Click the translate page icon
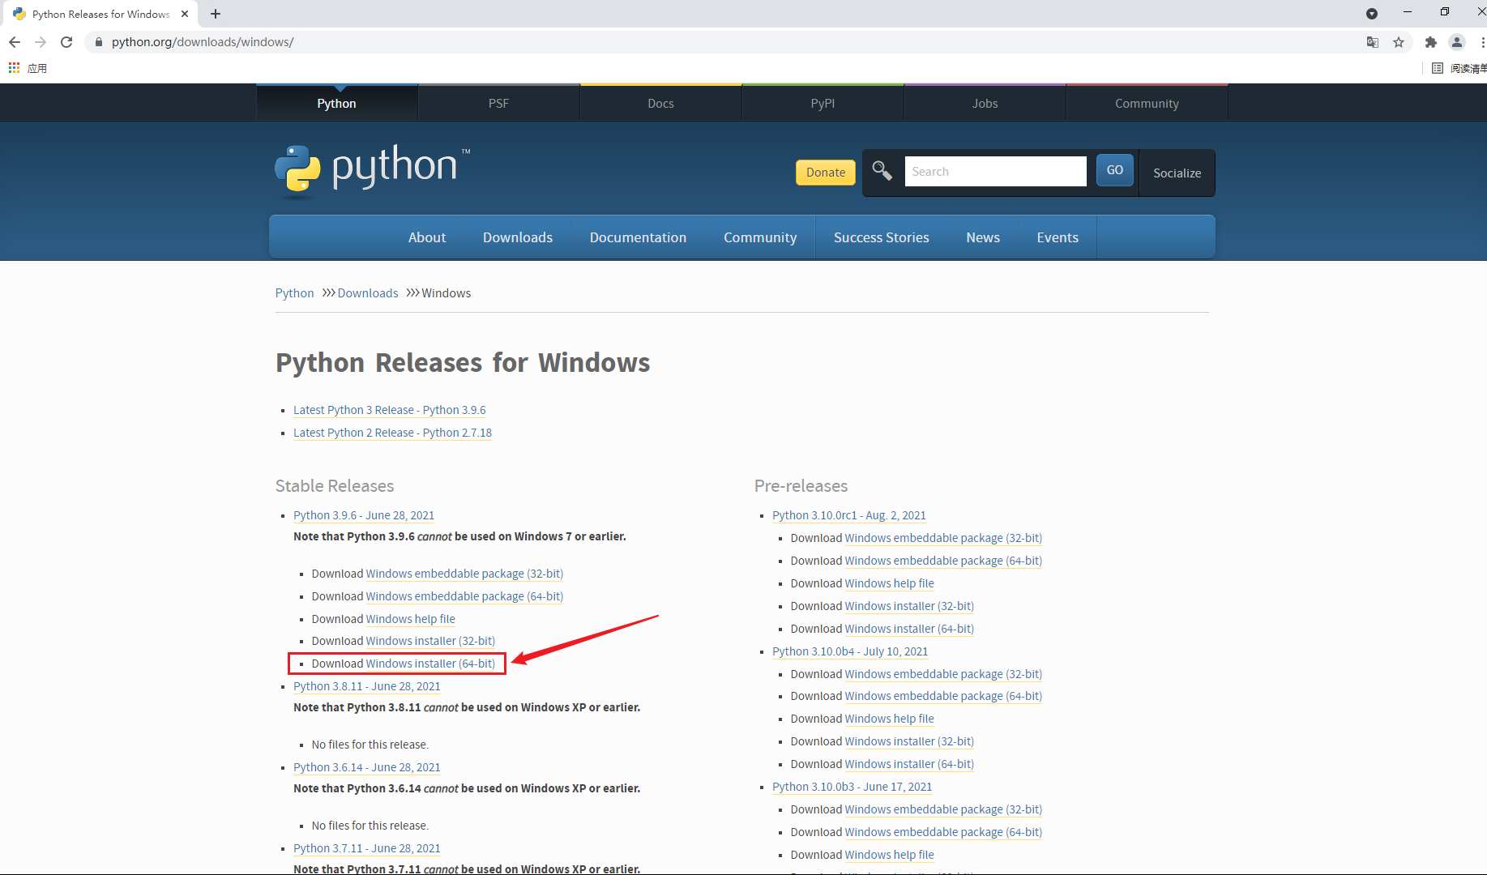1487x875 pixels. tap(1373, 42)
